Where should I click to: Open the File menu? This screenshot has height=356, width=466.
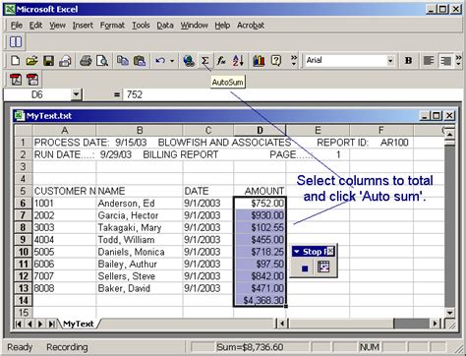(x=17, y=26)
